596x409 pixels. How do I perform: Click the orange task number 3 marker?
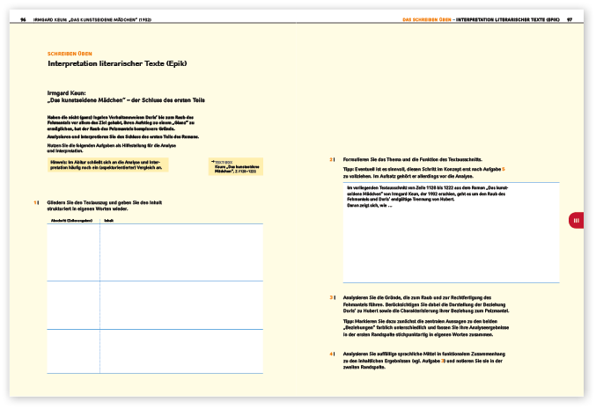[x=330, y=297]
